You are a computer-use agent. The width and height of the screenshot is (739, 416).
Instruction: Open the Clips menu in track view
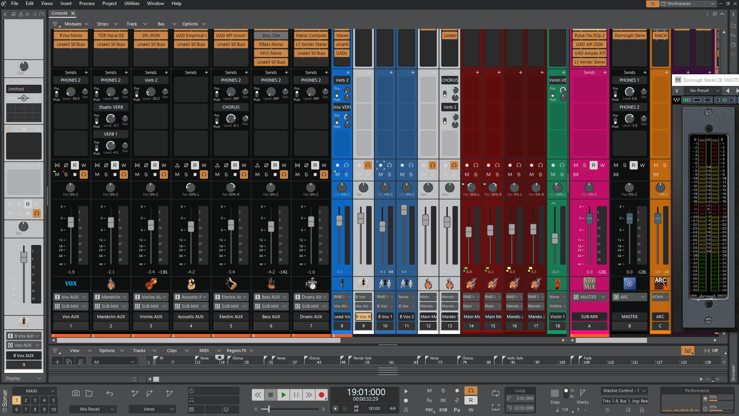178,351
